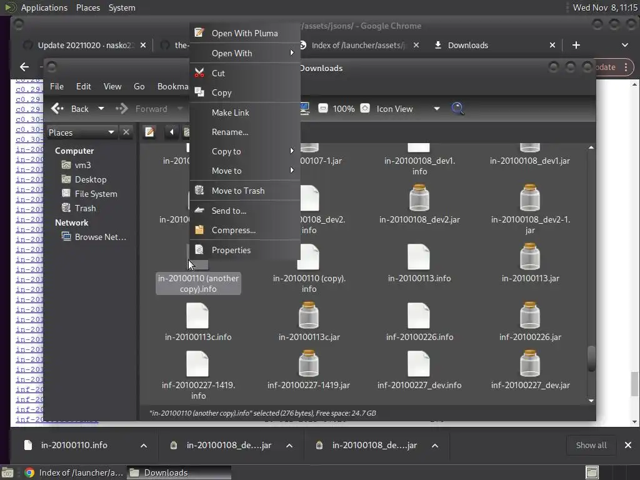Open the File menu in file manager
The width and height of the screenshot is (640, 480).
[57, 86]
